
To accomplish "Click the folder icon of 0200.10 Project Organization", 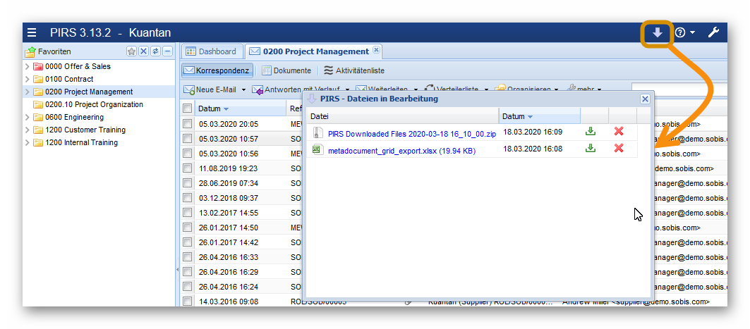I will [x=38, y=104].
